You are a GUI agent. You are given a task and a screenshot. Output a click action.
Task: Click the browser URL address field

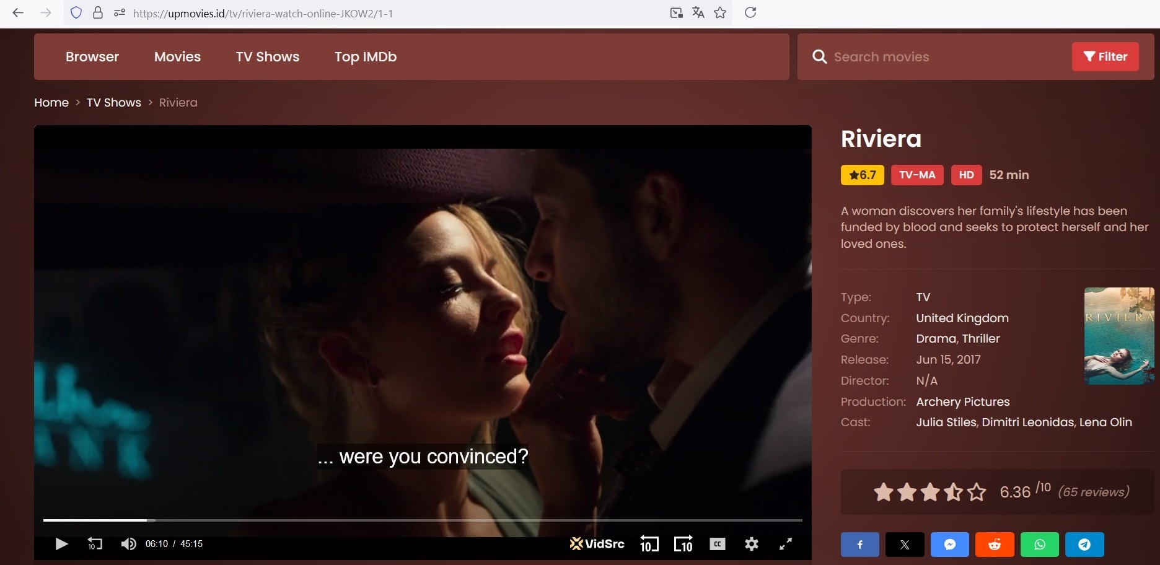397,13
